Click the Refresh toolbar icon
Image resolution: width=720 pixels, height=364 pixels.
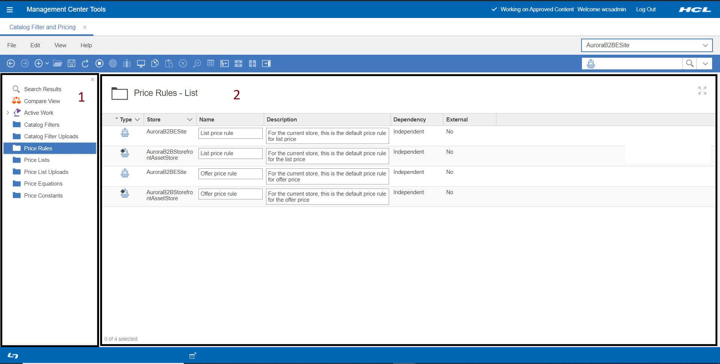click(85, 63)
